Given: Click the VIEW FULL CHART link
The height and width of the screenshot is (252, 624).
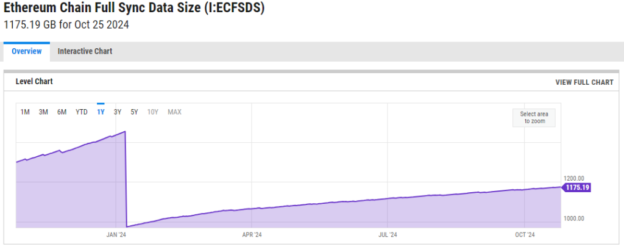Looking at the screenshot, I should pos(584,82).
